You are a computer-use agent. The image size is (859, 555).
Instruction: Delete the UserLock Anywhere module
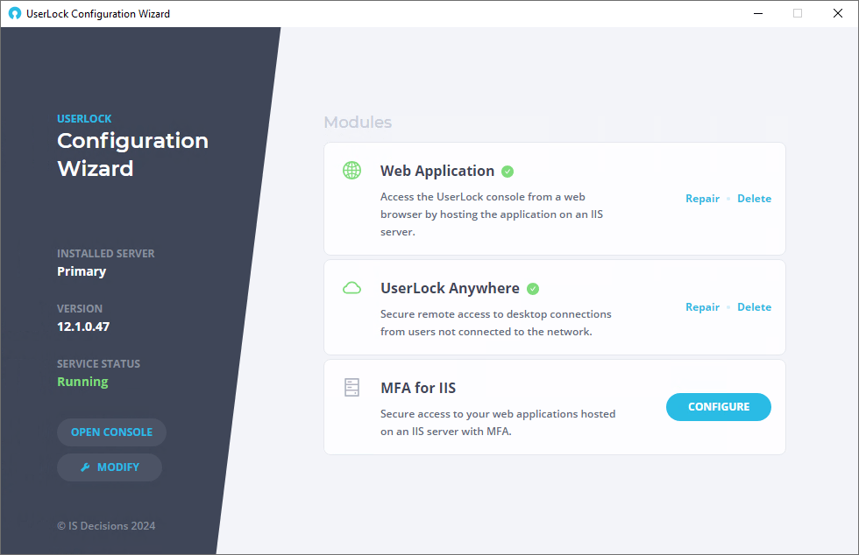coord(755,306)
